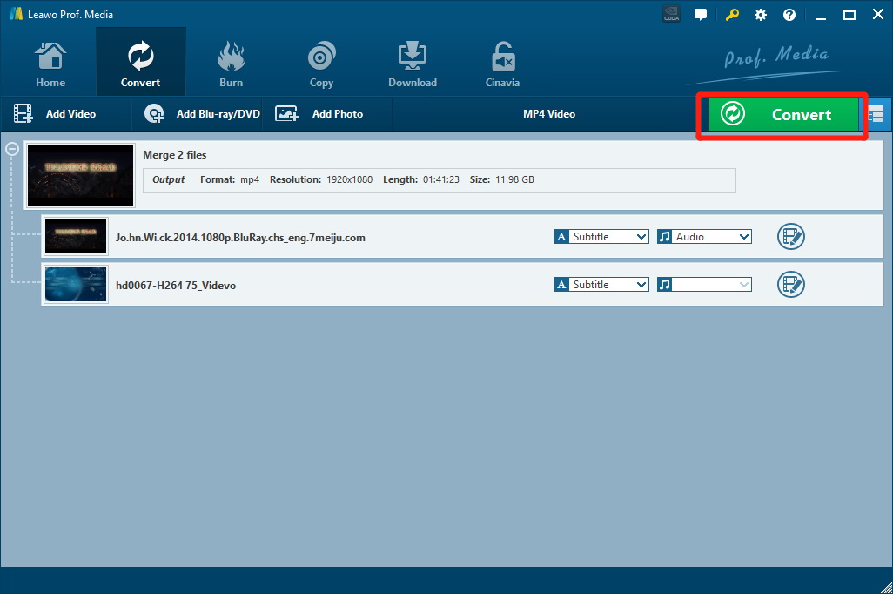
Task: Toggle the merge files list icon
Action: pyautogui.click(x=876, y=115)
